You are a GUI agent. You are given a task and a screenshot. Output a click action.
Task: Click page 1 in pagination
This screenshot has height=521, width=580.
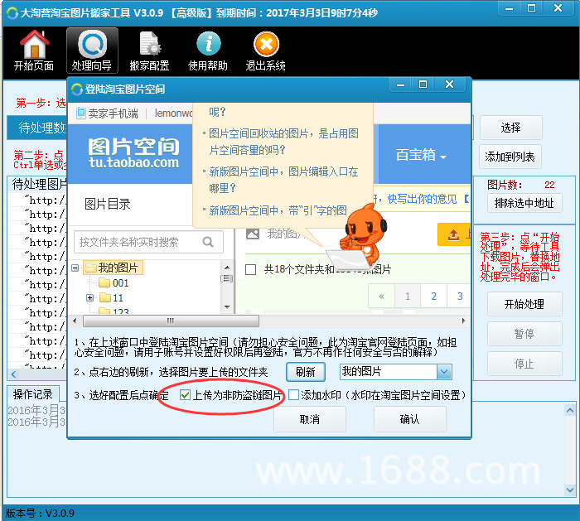tap(408, 296)
